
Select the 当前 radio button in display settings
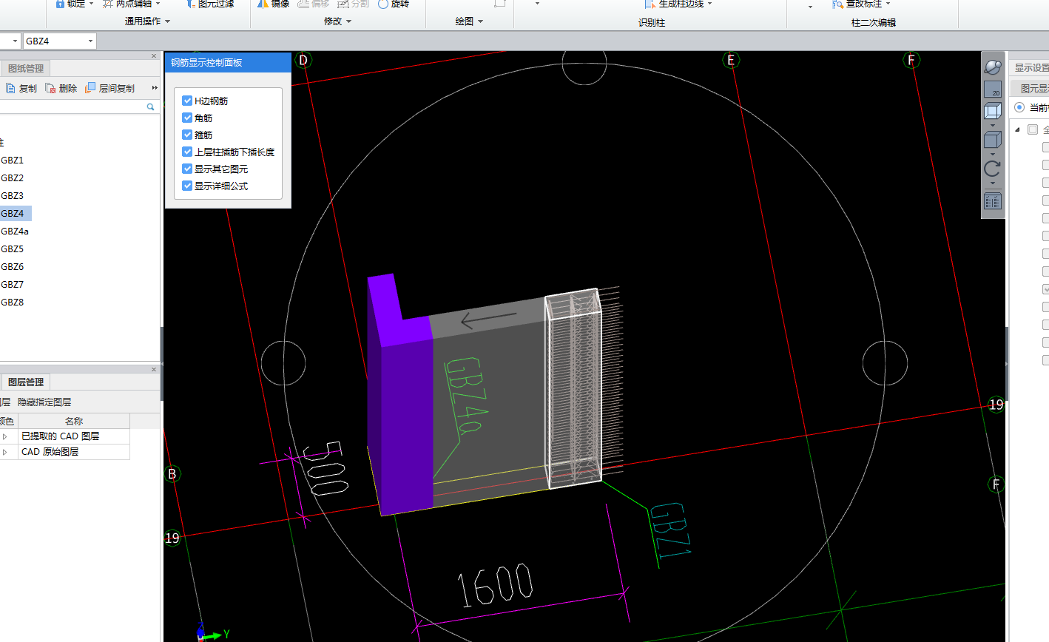[1019, 107]
